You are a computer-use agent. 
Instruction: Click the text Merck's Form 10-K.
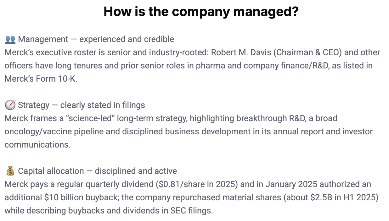point(41,79)
